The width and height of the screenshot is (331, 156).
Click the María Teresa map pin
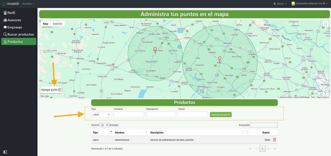click(x=155, y=50)
